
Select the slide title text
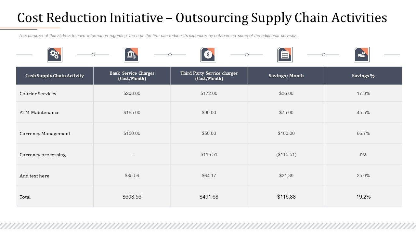202,18
